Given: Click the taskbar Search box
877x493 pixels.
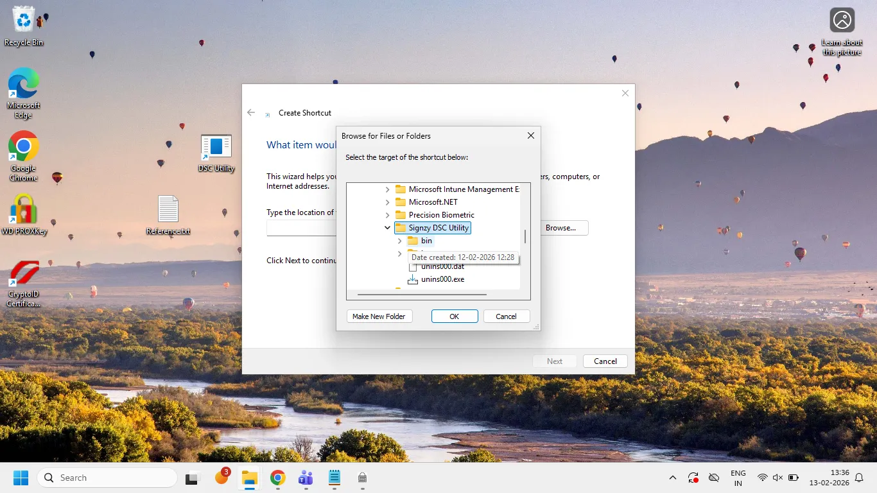Looking at the screenshot, I should pos(107,478).
